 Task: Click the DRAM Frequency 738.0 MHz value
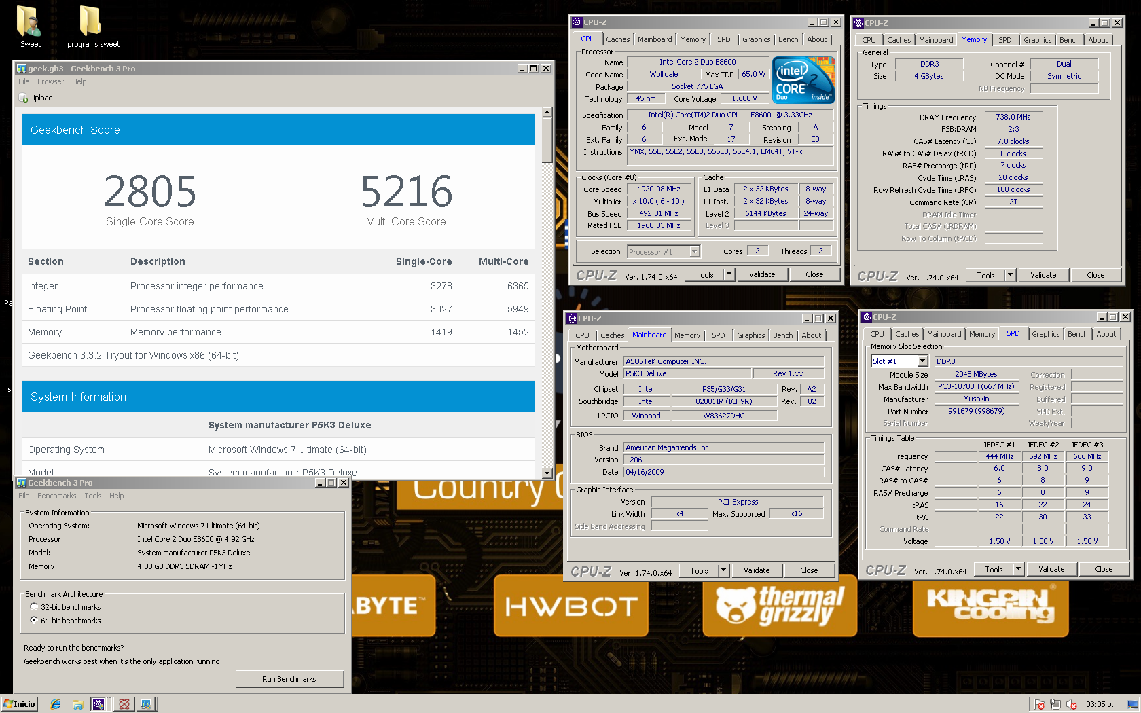[1013, 117]
